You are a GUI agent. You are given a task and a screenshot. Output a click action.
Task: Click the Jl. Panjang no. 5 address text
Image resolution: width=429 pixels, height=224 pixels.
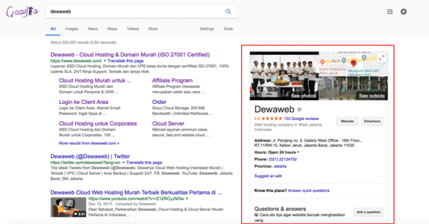pos(308,143)
